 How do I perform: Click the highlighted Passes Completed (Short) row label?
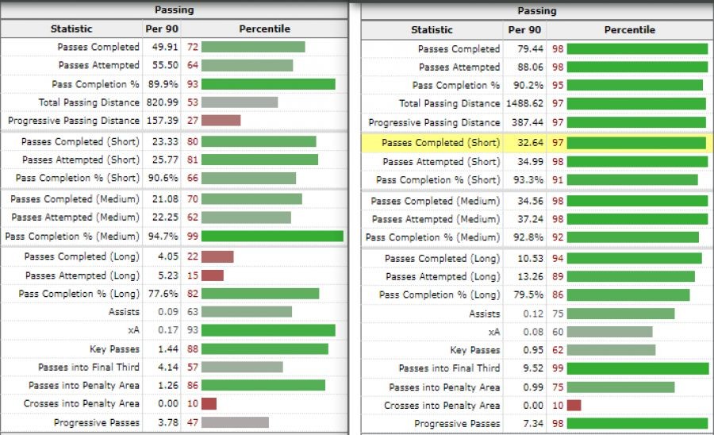(441, 143)
